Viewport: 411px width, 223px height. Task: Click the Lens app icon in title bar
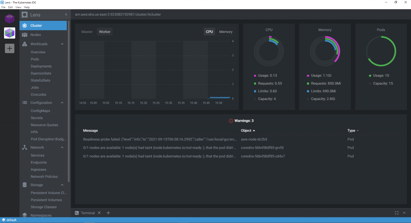tap(2, 2)
